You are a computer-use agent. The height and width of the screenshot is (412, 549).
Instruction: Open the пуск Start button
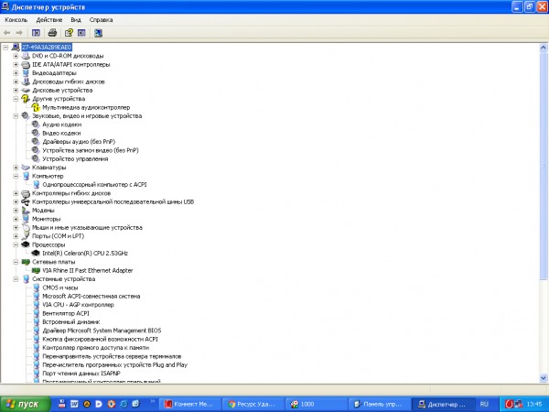[26, 404]
